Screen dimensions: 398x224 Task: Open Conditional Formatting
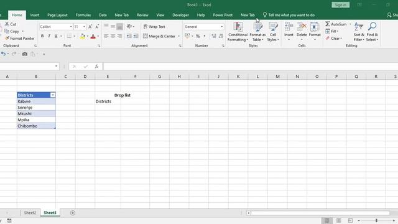pyautogui.click(x=238, y=32)
